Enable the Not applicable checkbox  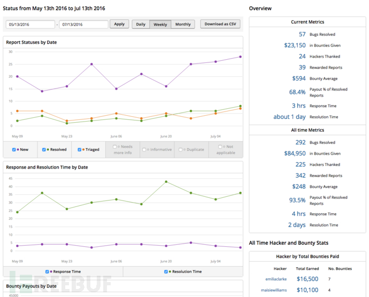point(220,147)
